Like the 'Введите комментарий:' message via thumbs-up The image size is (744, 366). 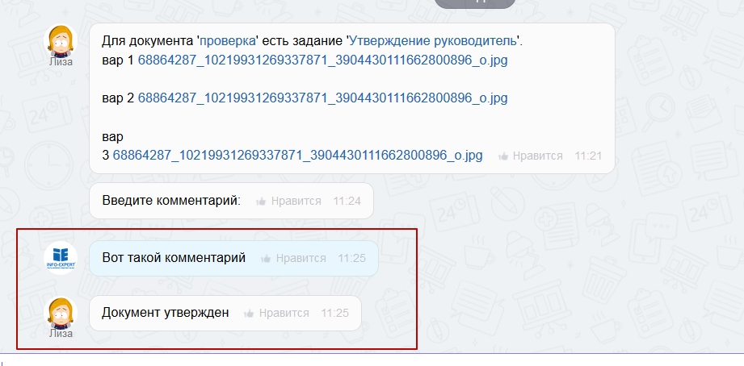[261, 202]
